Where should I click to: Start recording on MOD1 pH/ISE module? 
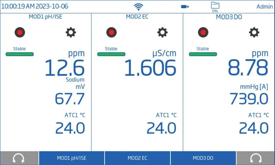(20, 32)
